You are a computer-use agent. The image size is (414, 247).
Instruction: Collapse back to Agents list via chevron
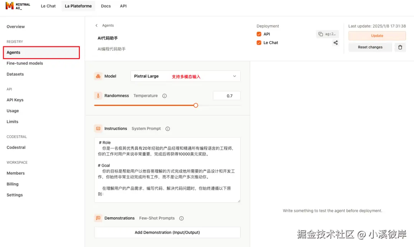pyautogui.click(x=96, y=25)
